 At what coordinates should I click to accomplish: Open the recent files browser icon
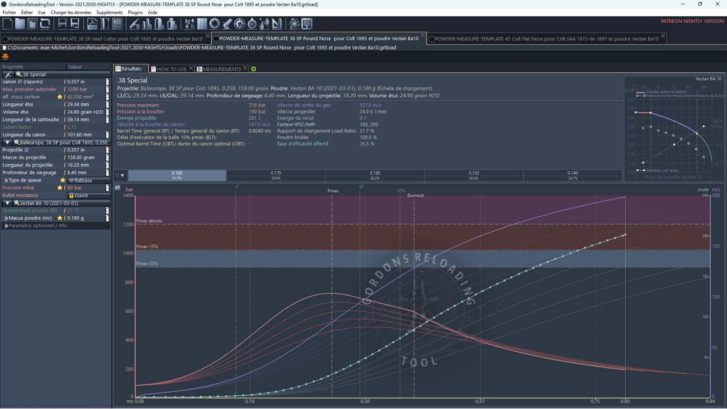[32, 24]
